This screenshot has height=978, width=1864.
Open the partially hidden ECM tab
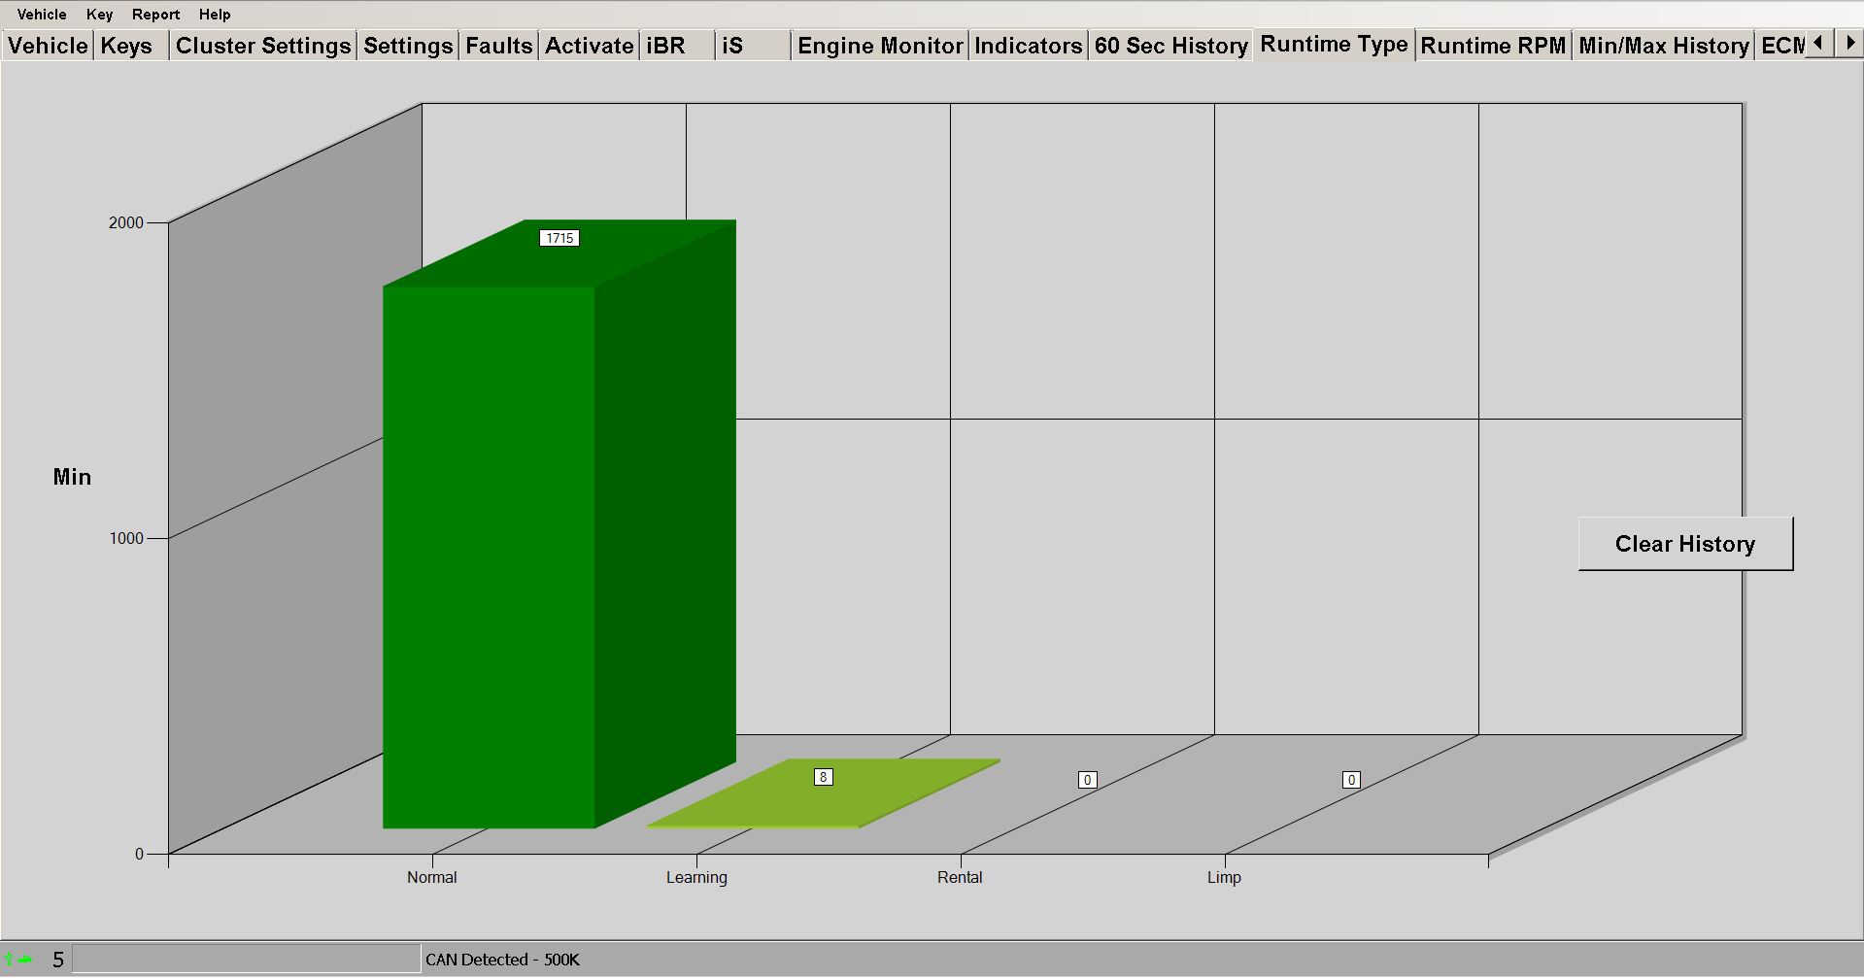click(x=1781, y=46)
